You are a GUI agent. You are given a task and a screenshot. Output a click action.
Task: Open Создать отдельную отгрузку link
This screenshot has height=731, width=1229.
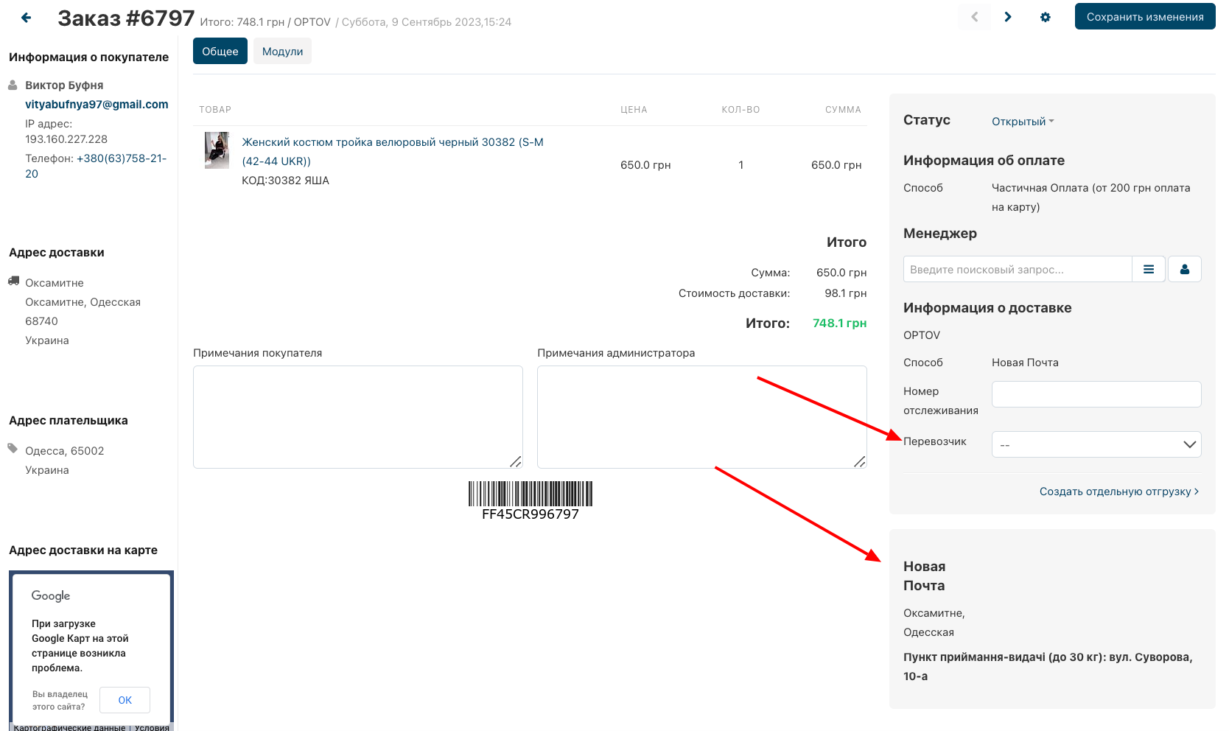(x=1118, y=492)
